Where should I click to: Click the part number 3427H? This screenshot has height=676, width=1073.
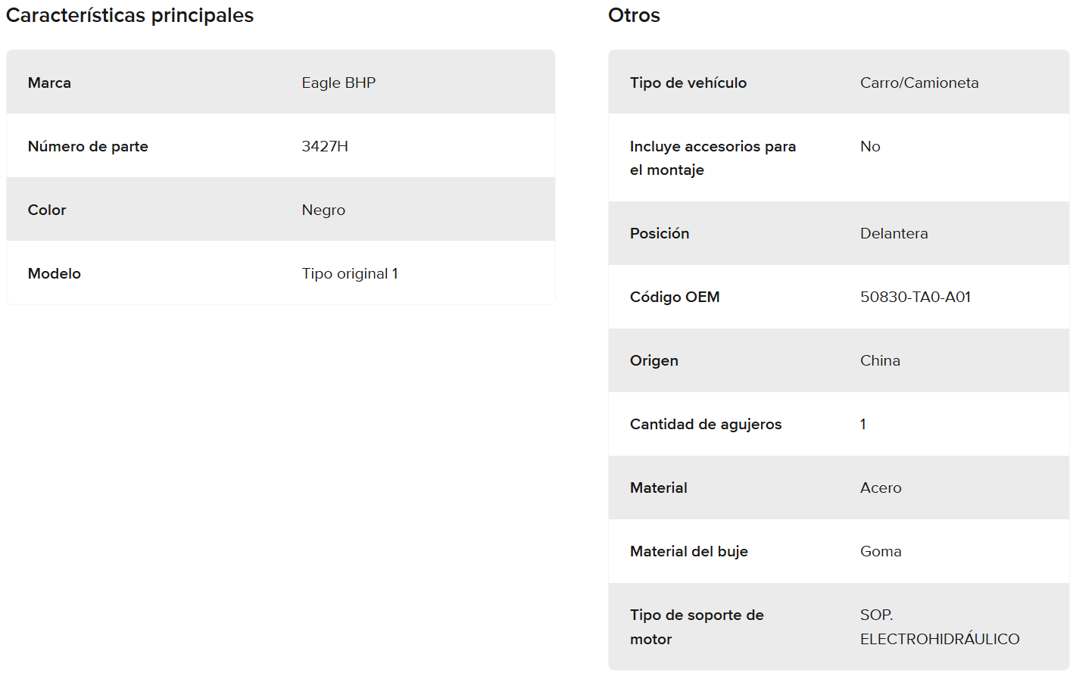[325, 146]
